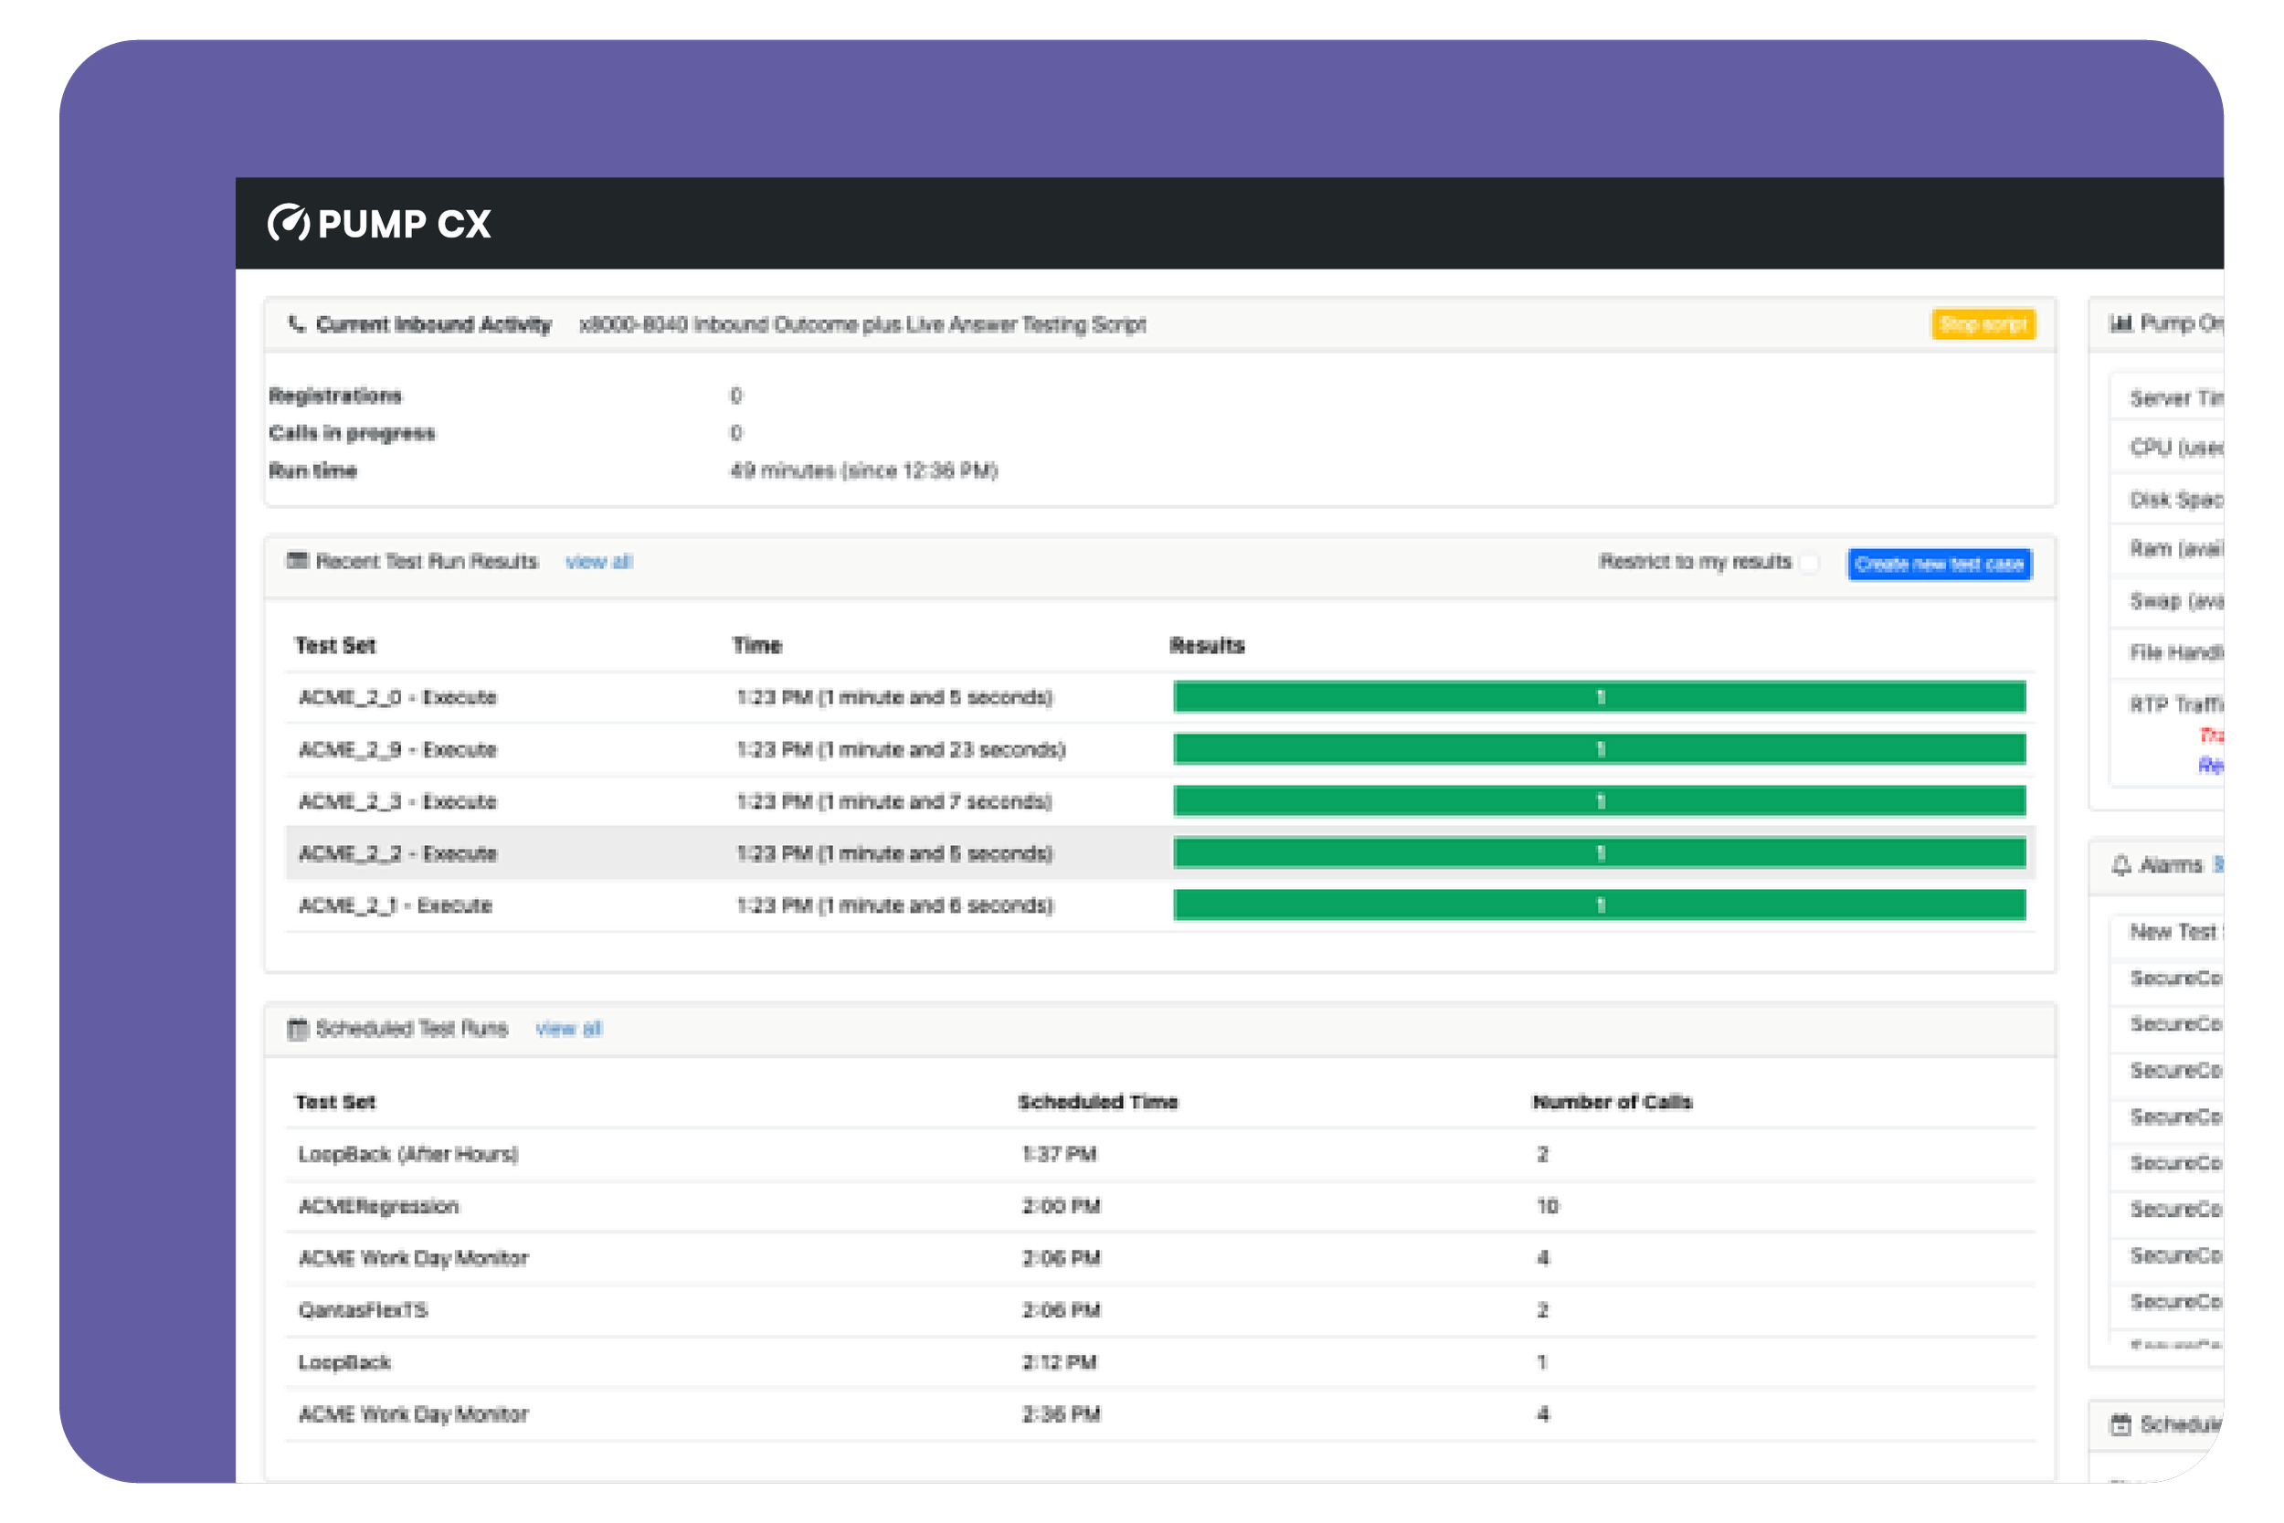Toggle the Restrict to my results checkbox

click(x=1809, y=564)
